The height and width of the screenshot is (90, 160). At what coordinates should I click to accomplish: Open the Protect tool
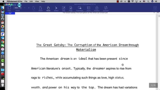(x=97, y=9)
